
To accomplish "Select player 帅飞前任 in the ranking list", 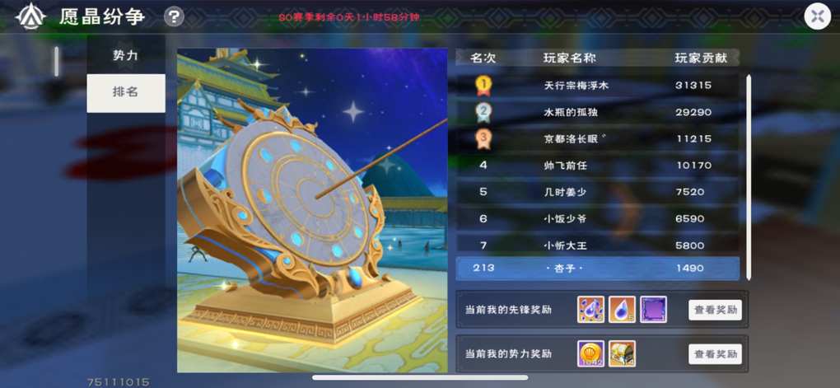I will coord(597,165).
